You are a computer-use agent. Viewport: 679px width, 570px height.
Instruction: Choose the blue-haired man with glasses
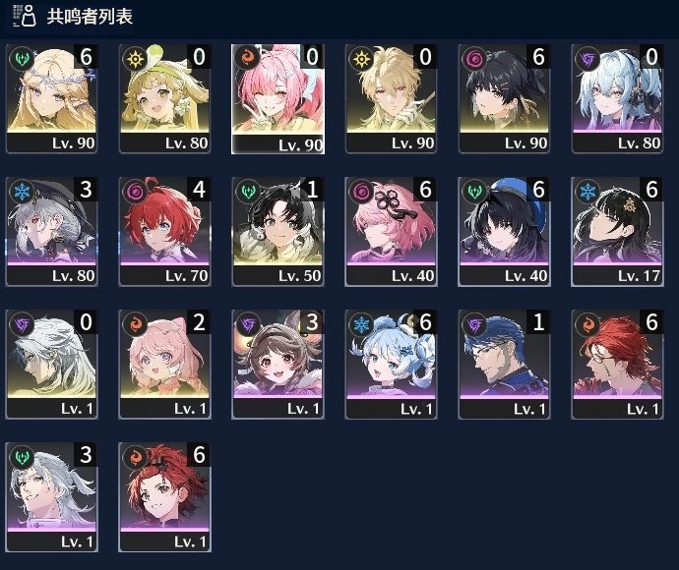[x=504, y=365]
